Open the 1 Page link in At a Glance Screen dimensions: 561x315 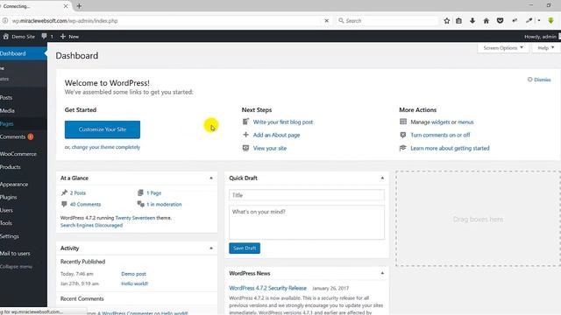pyautogui.click(x=154, y=192)
